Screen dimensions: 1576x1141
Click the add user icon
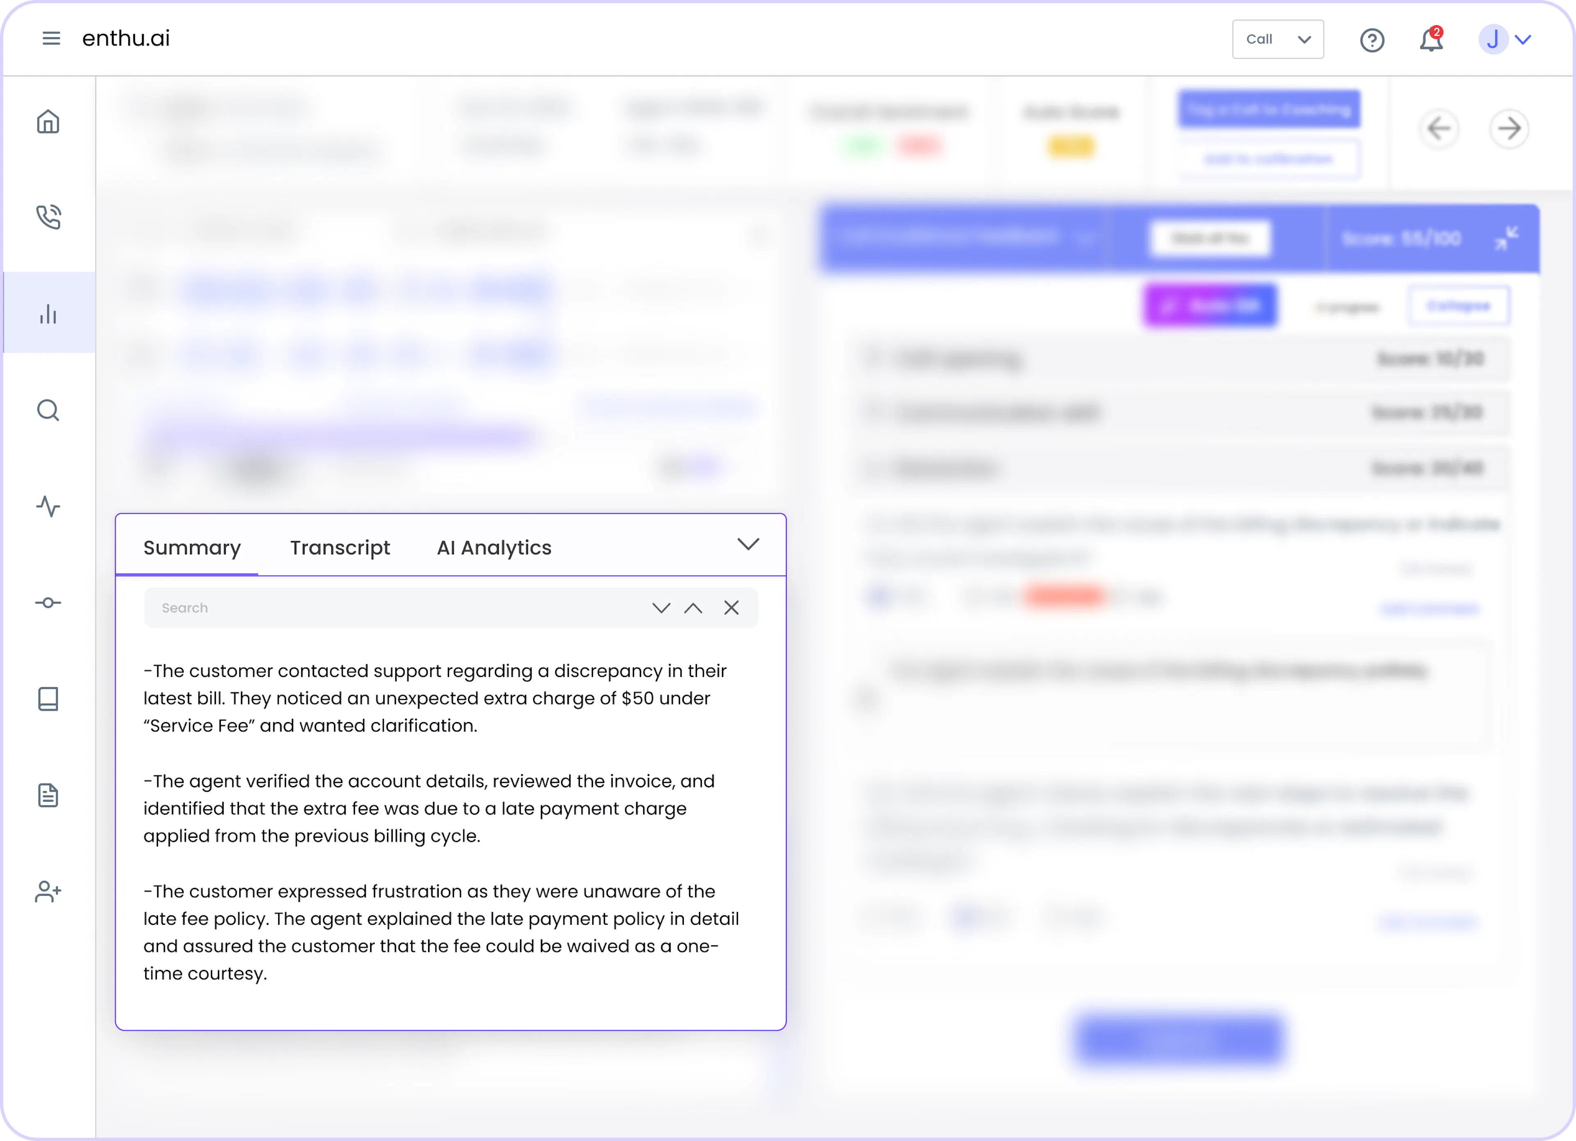pos(48,891)
